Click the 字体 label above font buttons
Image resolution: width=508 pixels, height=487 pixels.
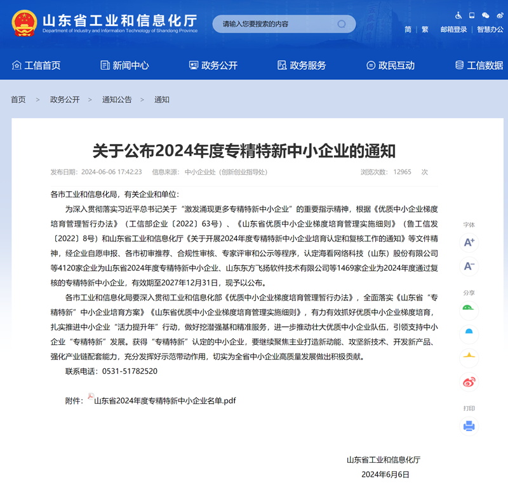point(469,225)
